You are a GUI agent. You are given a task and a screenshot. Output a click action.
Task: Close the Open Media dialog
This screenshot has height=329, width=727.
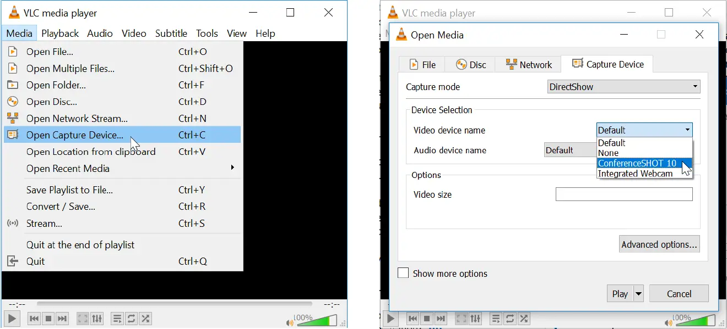[x=699, y=35]
